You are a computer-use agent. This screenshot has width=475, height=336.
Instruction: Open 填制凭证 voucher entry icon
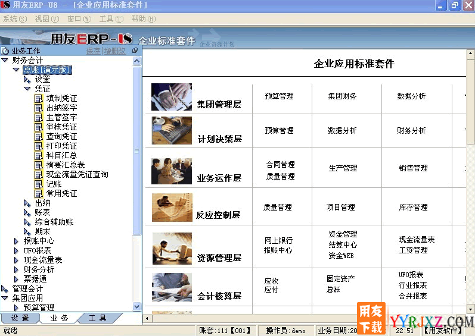point(39,99)
